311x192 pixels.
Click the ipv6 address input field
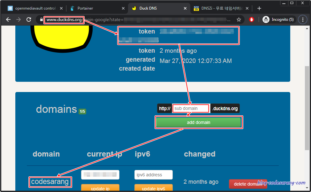[x=154, y=174]
